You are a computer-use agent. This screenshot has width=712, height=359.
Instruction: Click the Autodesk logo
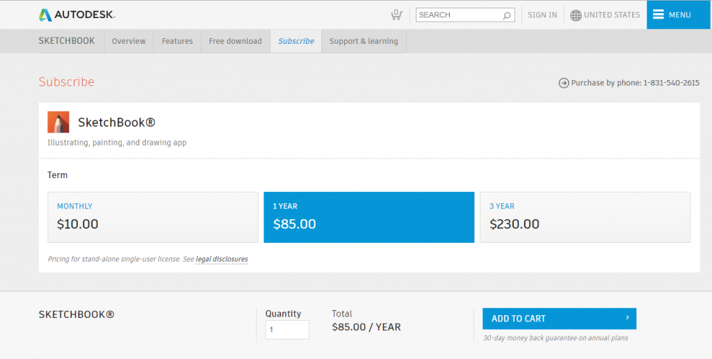76,15
